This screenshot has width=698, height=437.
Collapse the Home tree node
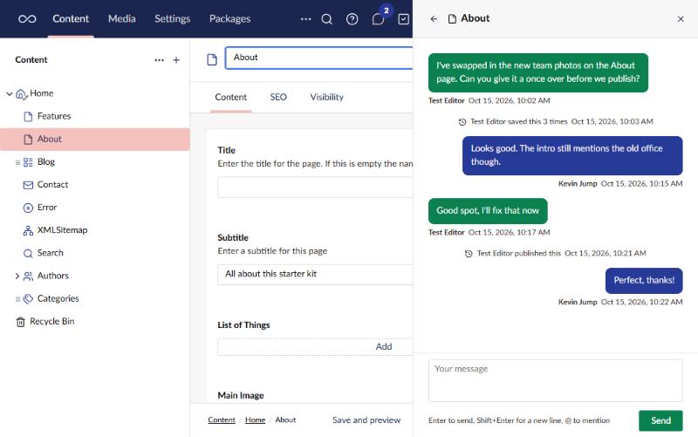click(10, 93)
